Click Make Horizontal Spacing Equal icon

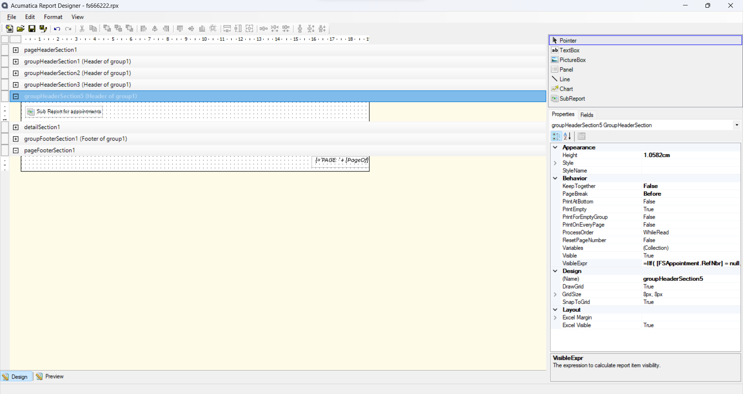tap(264, 29)
